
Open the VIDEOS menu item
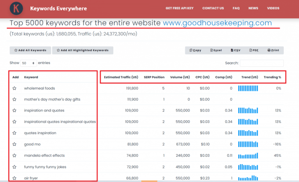(273, 8)
